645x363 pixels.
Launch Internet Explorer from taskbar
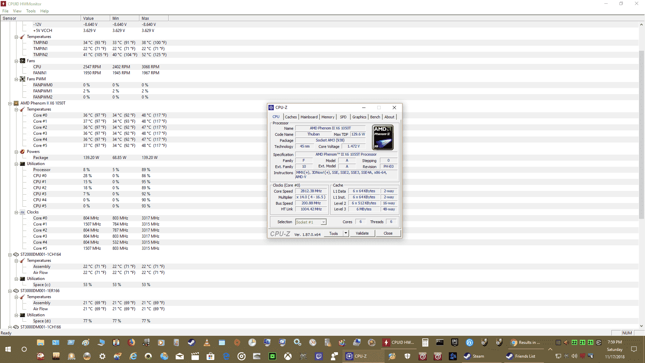pyautogui.click(x=133, y=356)
